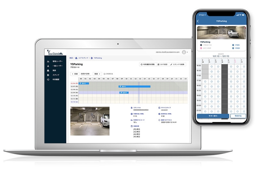Viewport: 256px width, 171px height.
Task: Select the スタンド sidebar item
Action: pyautogui.click(x=55, y=75)
